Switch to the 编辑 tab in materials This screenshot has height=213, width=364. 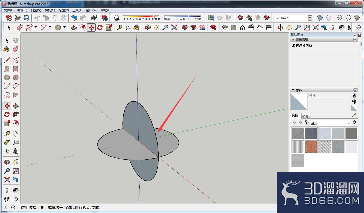305,116
